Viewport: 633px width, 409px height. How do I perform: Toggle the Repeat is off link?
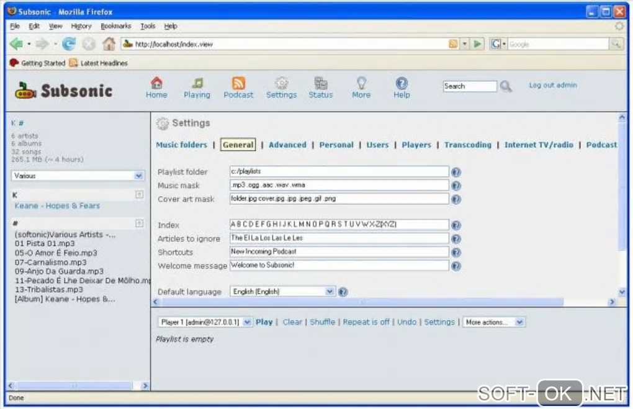tap(366, 322)
